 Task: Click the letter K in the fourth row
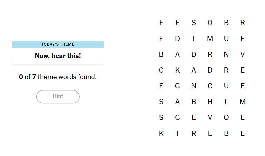(177, 70)
